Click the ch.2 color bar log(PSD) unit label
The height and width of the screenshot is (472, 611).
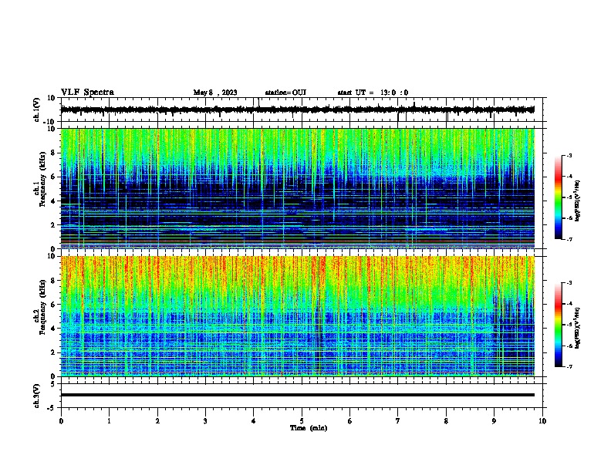[577, 328]
